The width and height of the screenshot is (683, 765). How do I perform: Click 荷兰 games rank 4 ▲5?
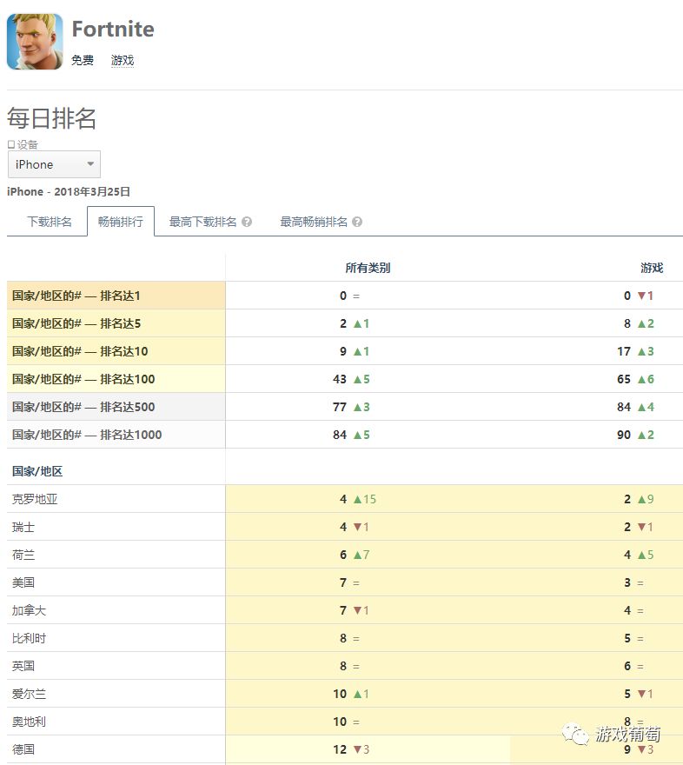pyautogui.click(x=639, y=555)
